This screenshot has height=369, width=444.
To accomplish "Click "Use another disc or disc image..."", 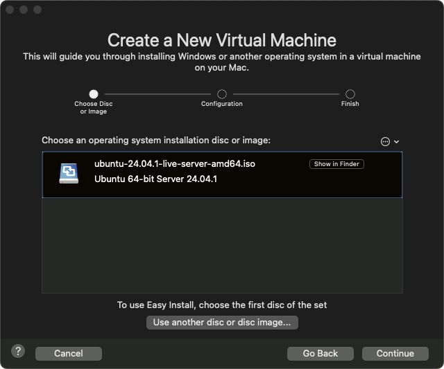I will (222, 322).
